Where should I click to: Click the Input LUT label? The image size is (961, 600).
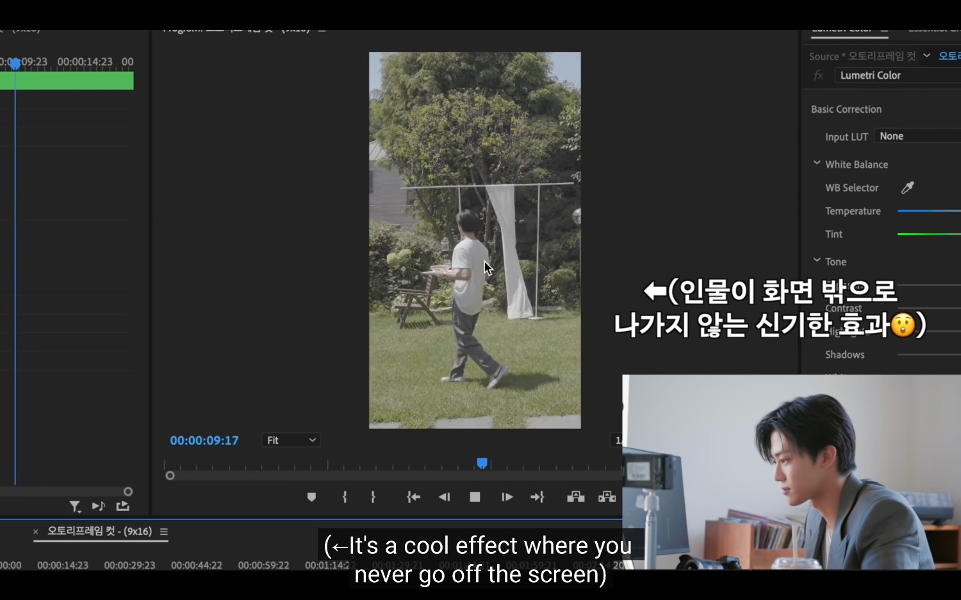tap(846, 137)
